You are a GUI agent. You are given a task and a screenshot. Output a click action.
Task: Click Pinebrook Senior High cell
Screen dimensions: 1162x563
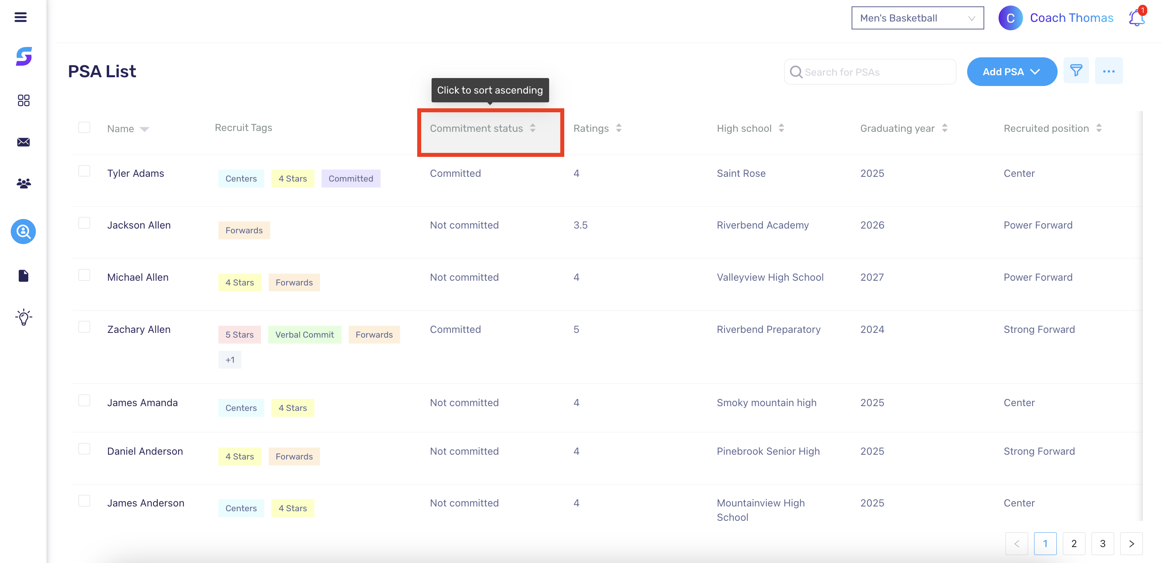point(768,451)
